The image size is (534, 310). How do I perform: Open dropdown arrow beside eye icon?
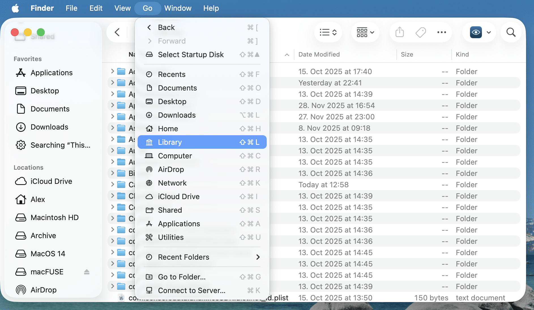pos(489,32)
